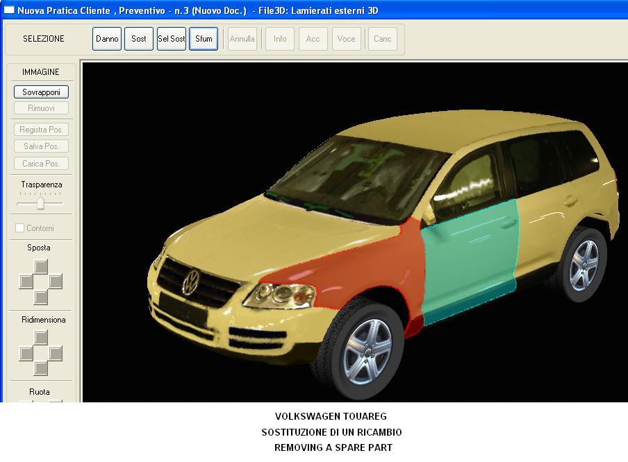
Task: Click the Salva Pos. button
Action: tap(41, 146)
